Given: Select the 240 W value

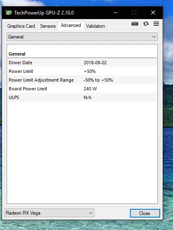Looking at the screenshot, I should [90, 89].
